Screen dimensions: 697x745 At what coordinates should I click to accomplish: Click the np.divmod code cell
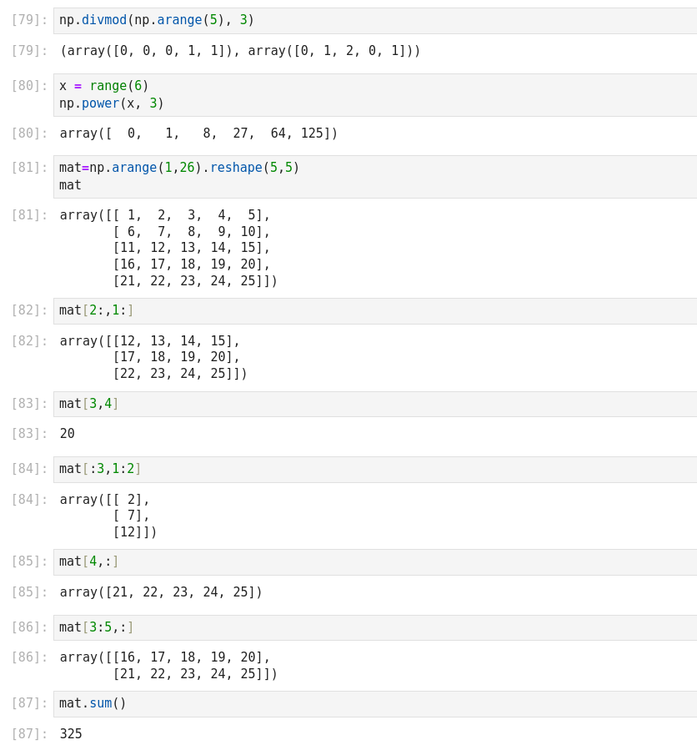click(375, 20)
